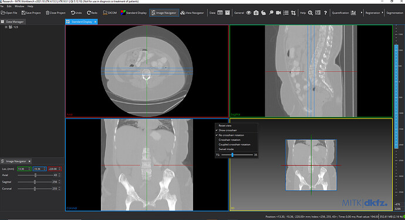The image size is (405, 220).
Task: Toggle the Image Navigator toolbar button
Action: coord(164,13)
